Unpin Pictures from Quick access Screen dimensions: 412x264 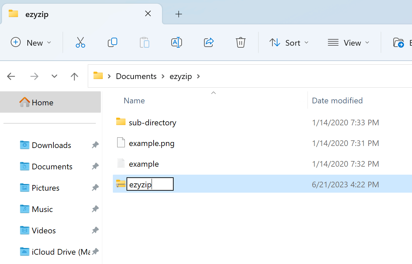coord(95,188)
